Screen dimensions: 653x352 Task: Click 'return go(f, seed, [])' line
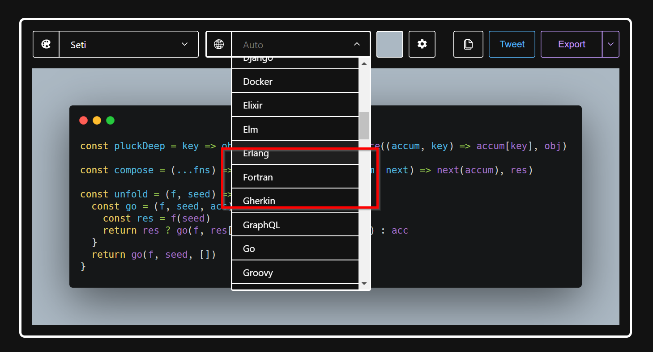click(154, 255)
